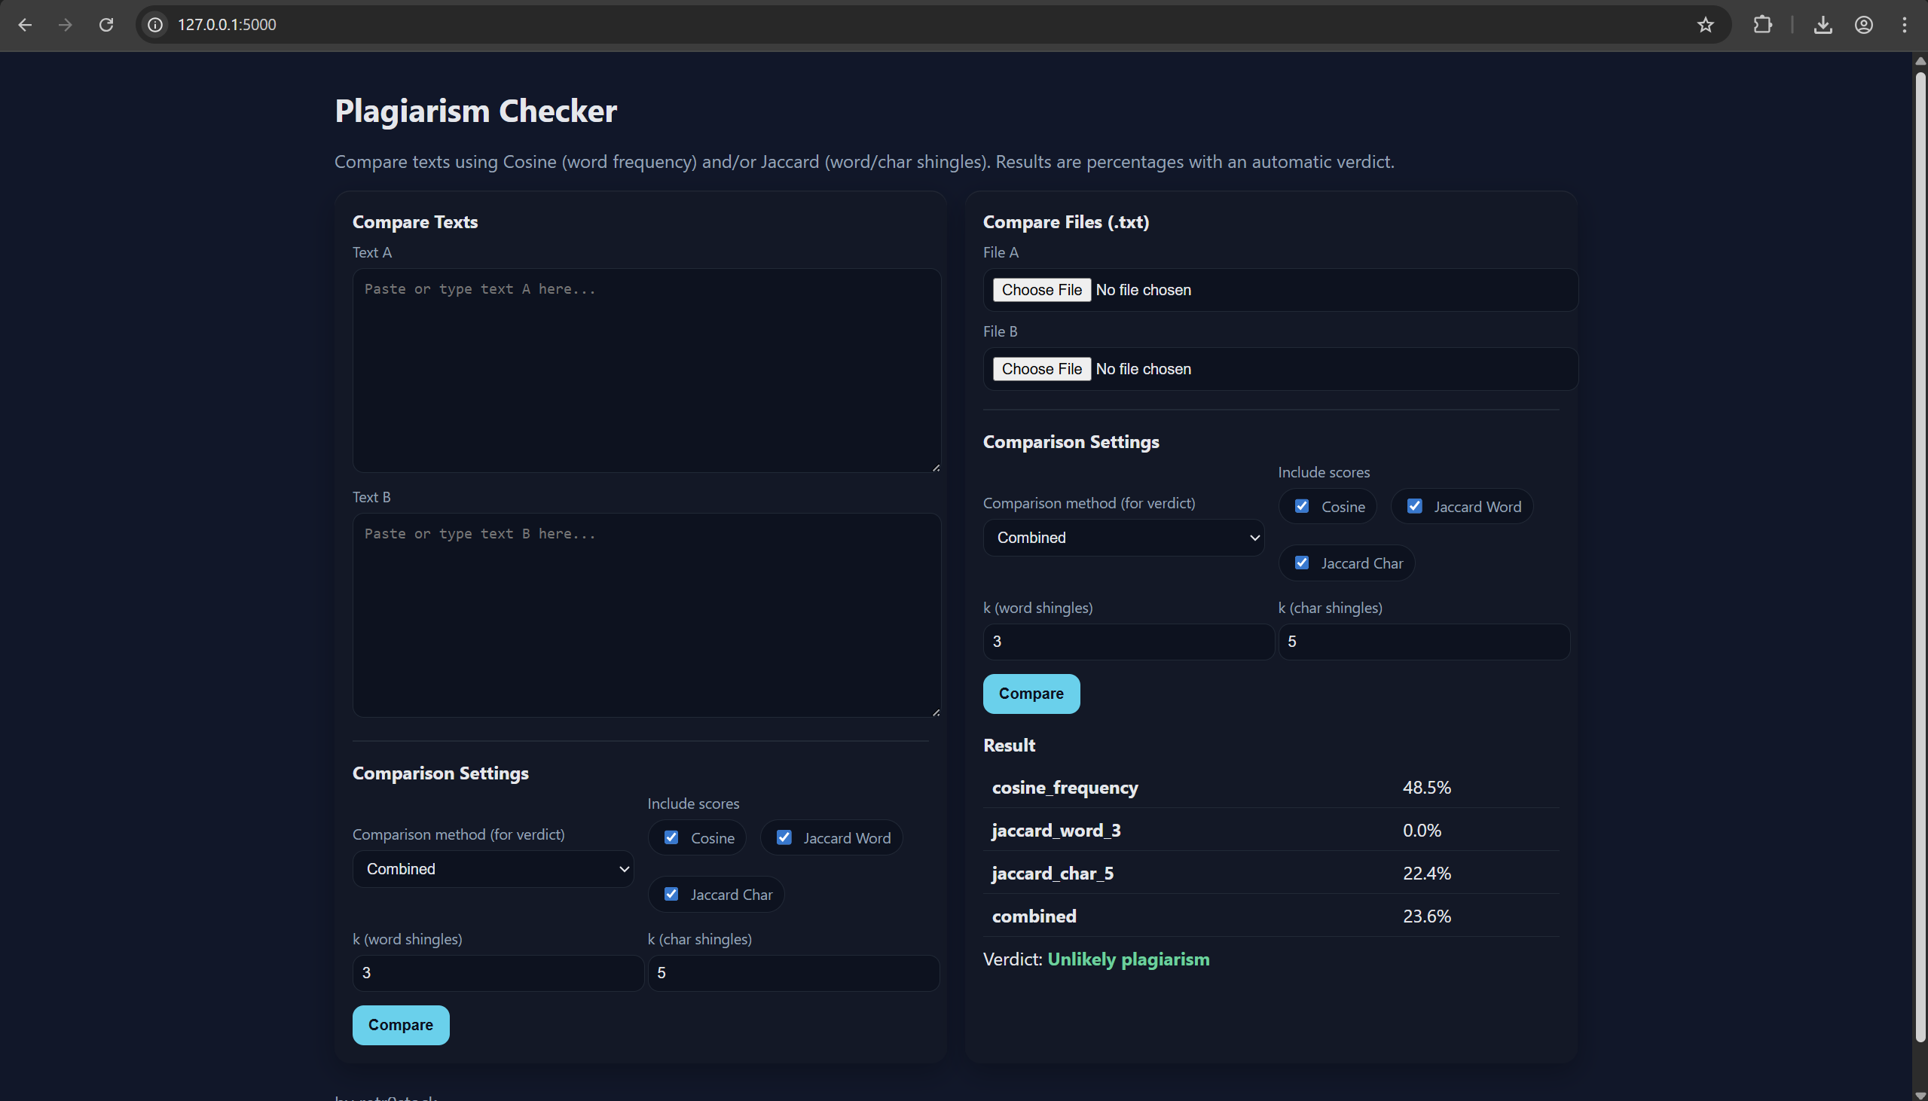Uncheck Jaccard Word in Compare Files settings
This screenshot has height=1101, width=1928.
tap(1415, 506)
